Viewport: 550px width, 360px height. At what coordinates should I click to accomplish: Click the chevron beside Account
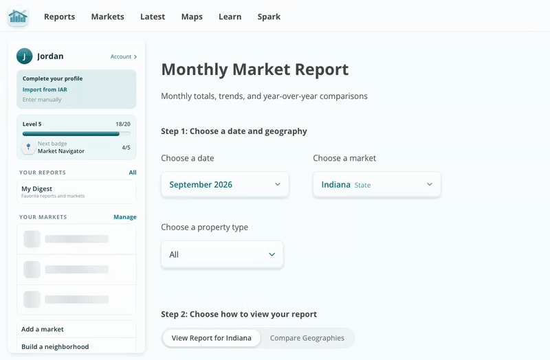click(x=135, y=57)
